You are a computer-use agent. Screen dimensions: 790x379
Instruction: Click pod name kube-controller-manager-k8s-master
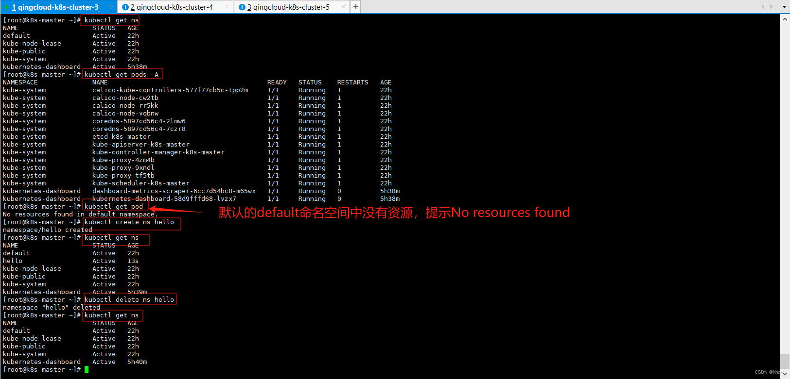(x=158, y=152)
